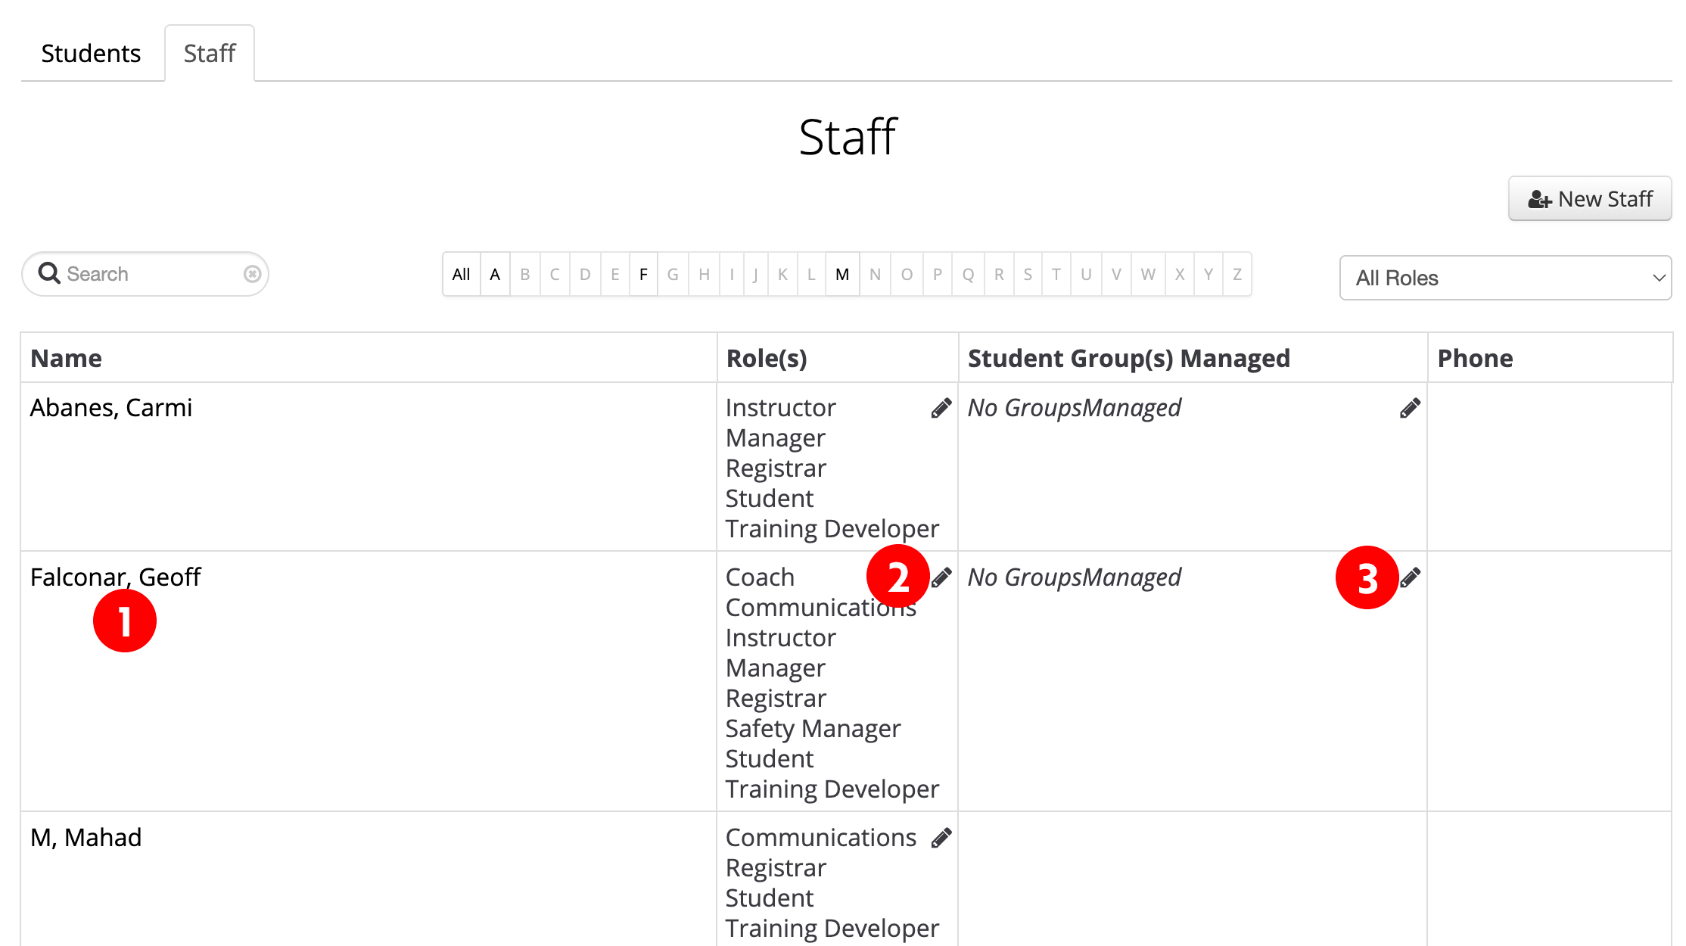The height and width of the screenshot is (946, 1686).
Task: Filter staff by letter M
Action: 842,274
